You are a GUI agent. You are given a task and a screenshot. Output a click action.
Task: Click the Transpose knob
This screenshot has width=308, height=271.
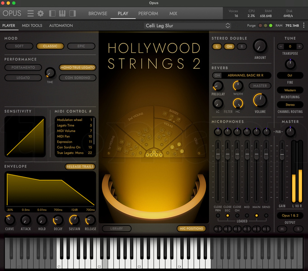coord(290,64)
